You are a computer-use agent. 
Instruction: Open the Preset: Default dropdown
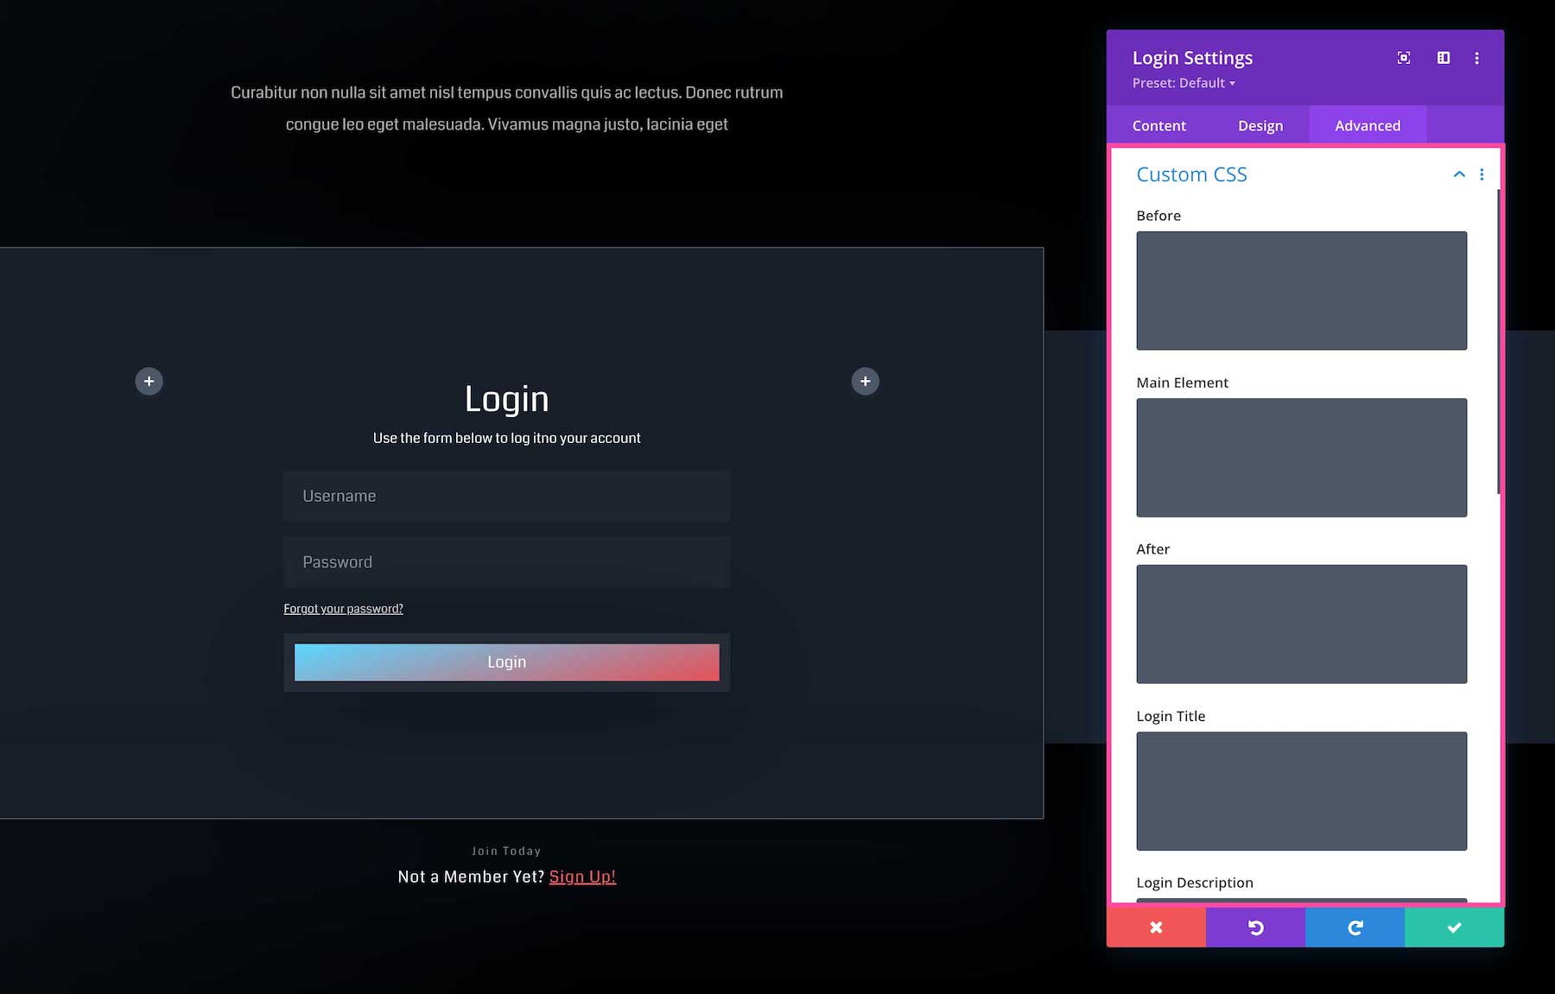pyautogui.click(x=1183, y=83)
